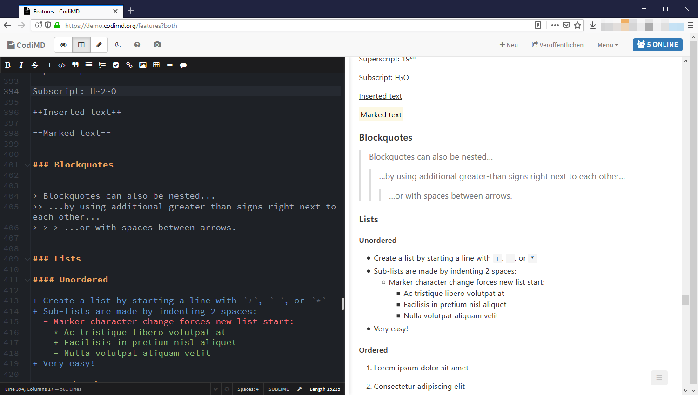
Task: Open the Menü dropdown
Action: coord(608,45)
